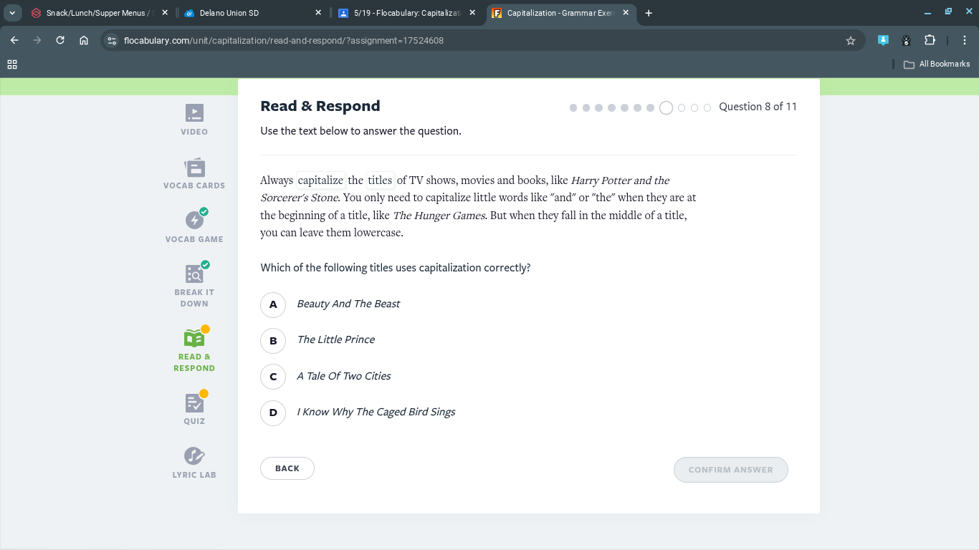
Task: Open the Video section icon
Action: pos(194,113)
